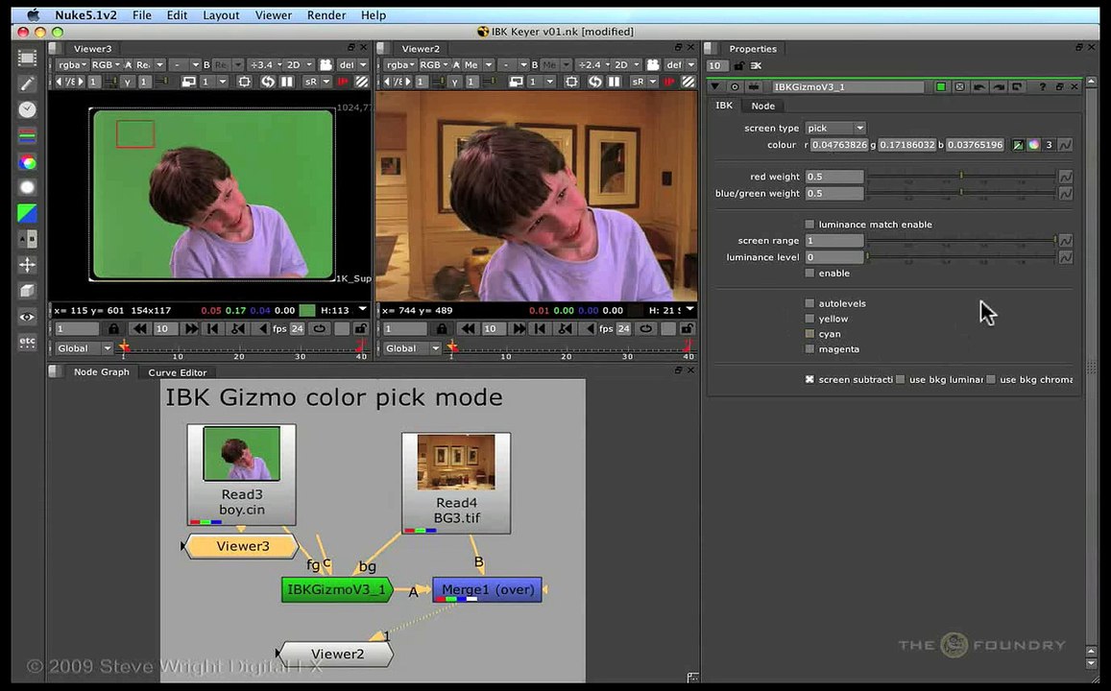The width and height of the screenshot is (1111, 691).
Task: Enable luminance match enable checkbox
Action: pos(809,225)
